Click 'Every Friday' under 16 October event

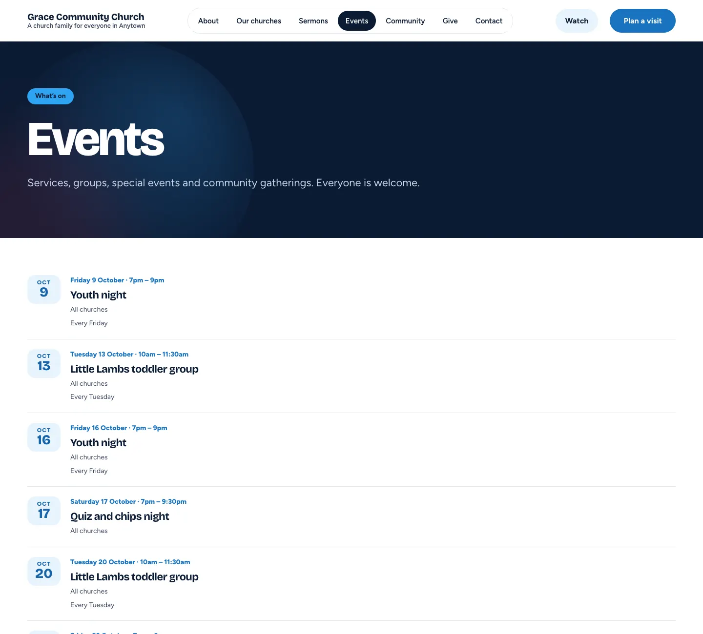[x=89, y=471]
